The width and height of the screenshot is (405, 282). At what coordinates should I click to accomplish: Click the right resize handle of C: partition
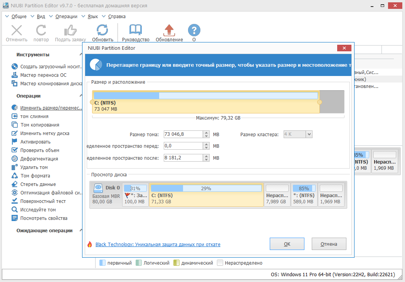click(x=319, y=102)
